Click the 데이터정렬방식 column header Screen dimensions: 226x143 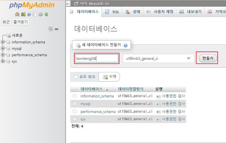coord(131,89)
